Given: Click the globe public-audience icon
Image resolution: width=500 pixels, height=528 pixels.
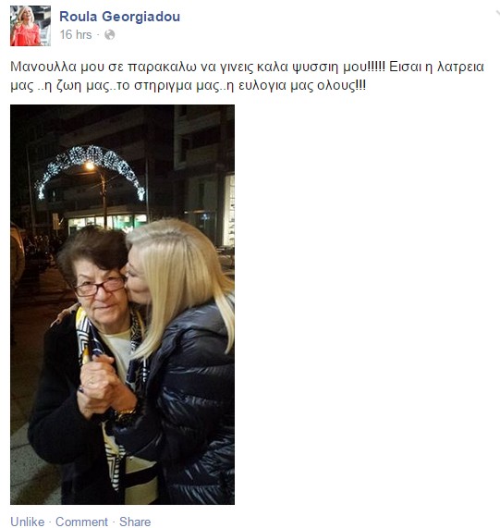Looking at the screenshot, I should click(110, 35).
